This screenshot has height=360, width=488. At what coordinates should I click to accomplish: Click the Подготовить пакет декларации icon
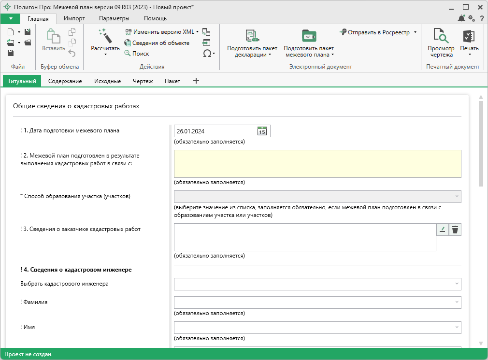(252, 36)
